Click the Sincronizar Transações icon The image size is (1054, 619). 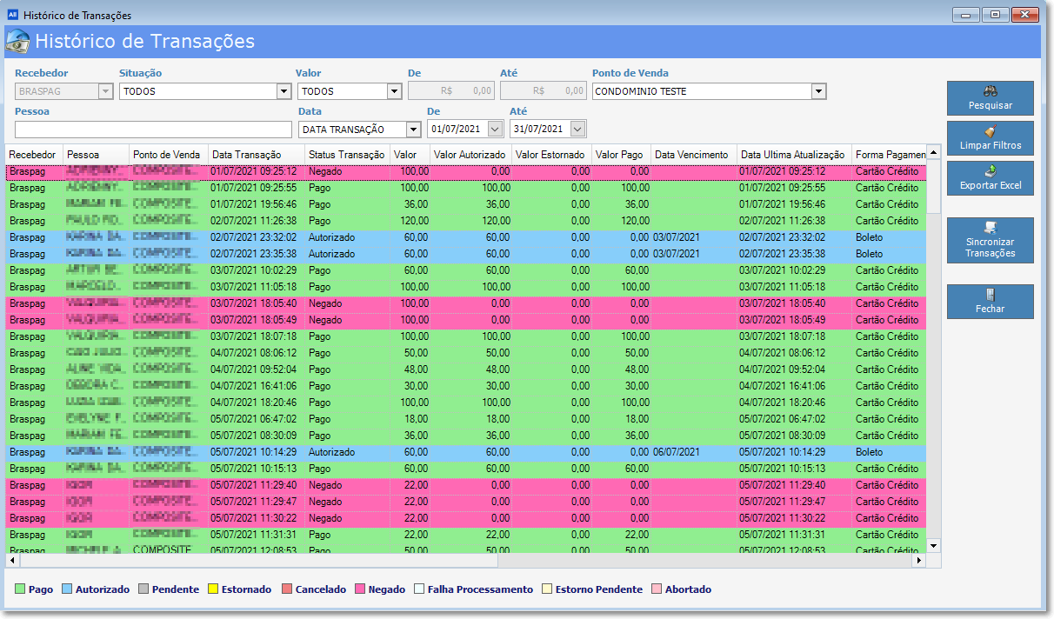990,228
